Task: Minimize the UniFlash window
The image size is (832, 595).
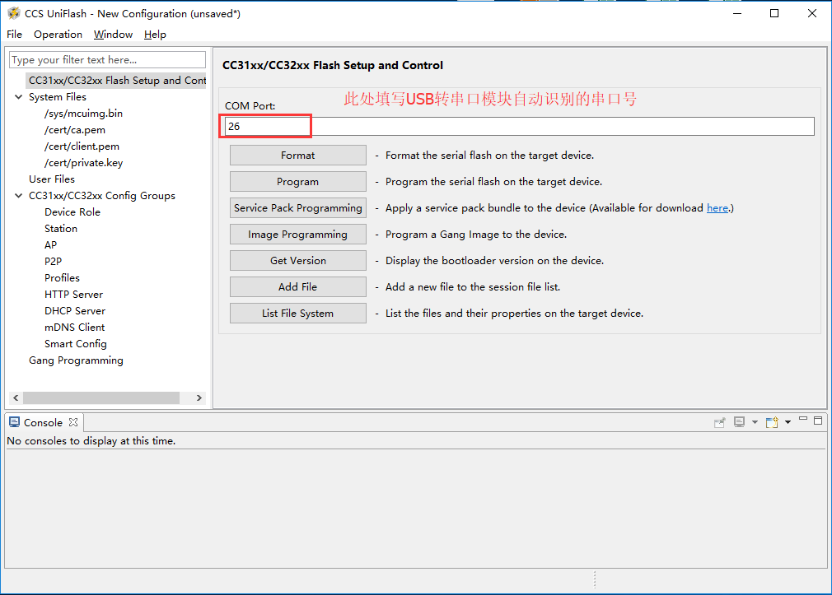Action: click(x=737, y=13)
